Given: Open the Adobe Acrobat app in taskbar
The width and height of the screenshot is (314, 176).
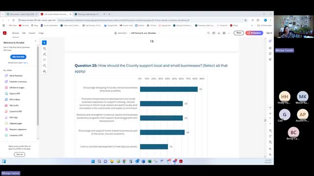Looking at the screenshot, I should [x=181, y=161].
